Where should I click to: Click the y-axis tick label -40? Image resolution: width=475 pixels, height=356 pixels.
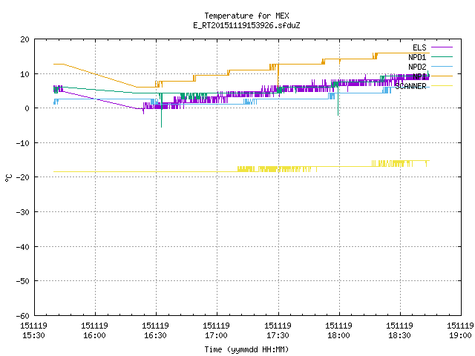pos(23,247)
